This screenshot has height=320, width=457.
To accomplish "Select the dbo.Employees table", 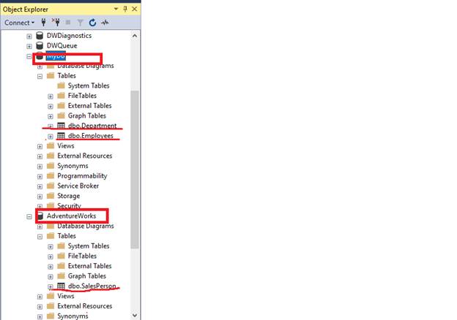I will click(x=90, y=136).
